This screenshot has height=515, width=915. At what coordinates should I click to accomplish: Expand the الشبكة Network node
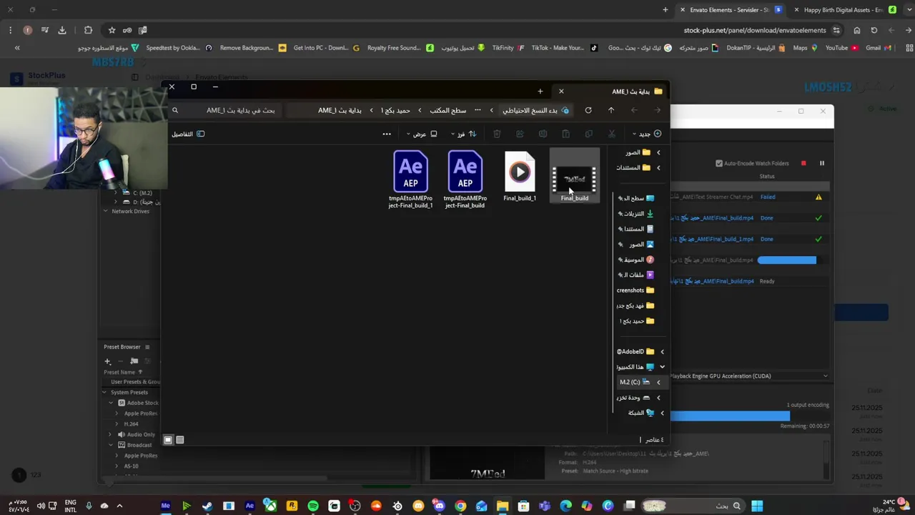(662, 413)
